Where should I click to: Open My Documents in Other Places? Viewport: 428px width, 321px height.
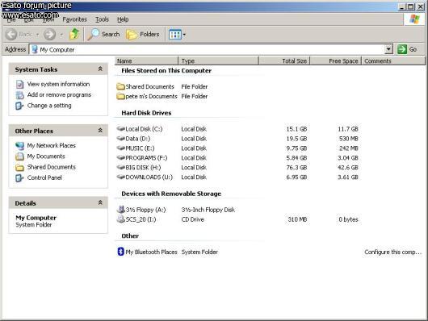point(46,156)
